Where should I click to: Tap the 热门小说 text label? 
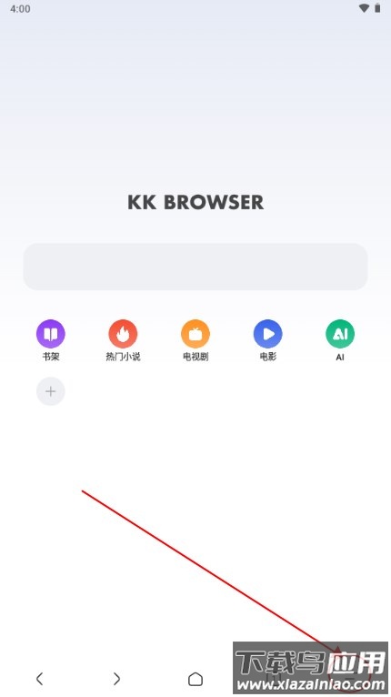click(x=123, y=357)
